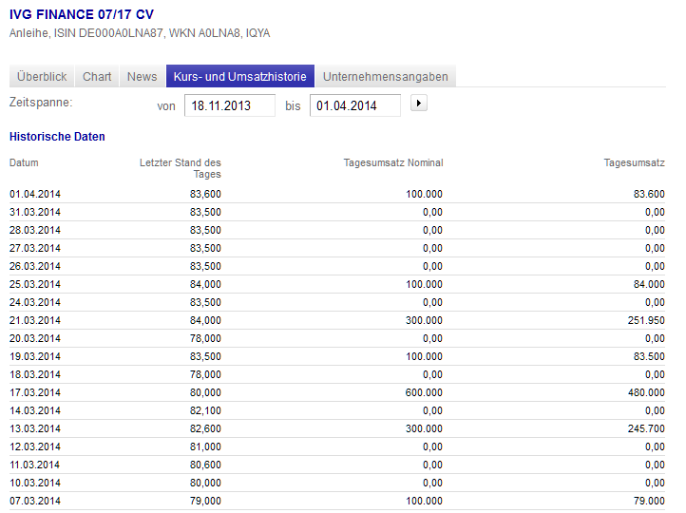
Task: Click closing value 79,000 for 07.03.2014
Action: click(205, 501)
